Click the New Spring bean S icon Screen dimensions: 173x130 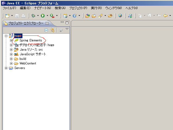tap(75, 16)
